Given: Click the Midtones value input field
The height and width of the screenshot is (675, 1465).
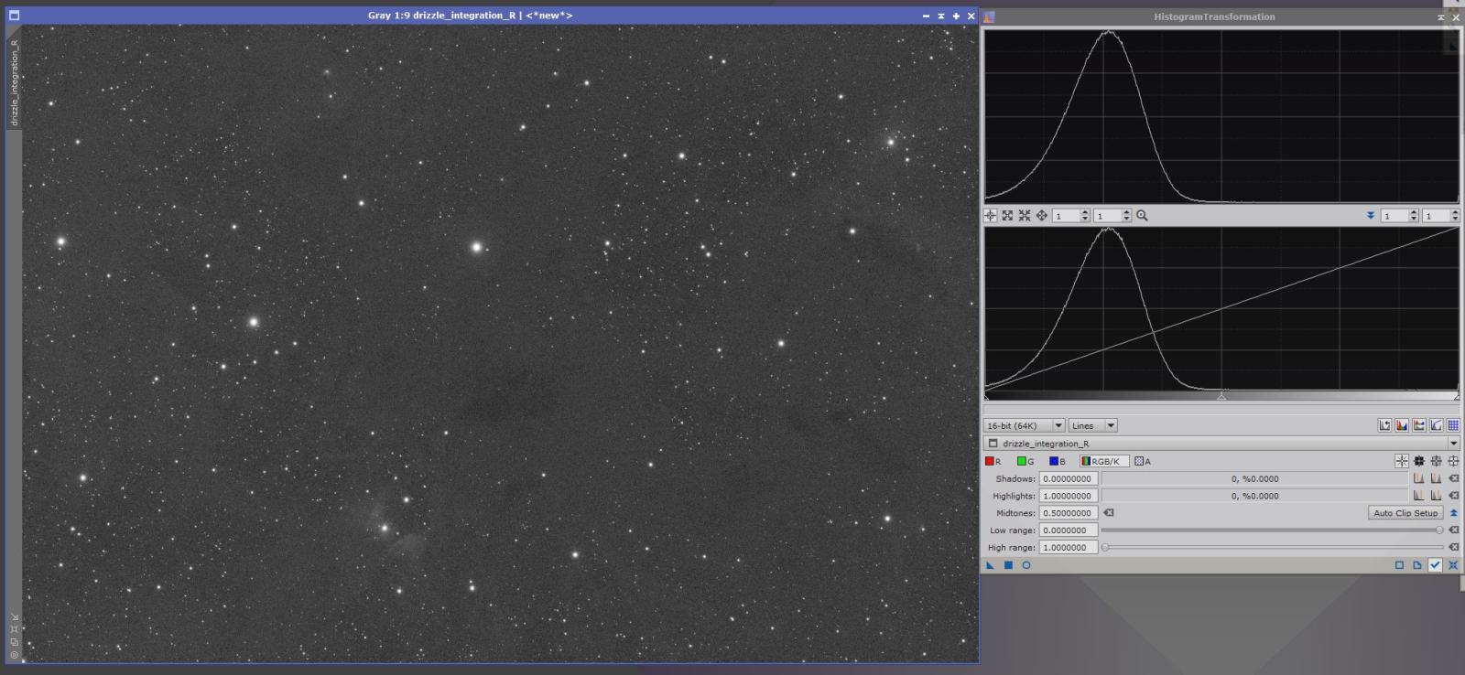Looking at the screenshot, I should [1069, 513].
